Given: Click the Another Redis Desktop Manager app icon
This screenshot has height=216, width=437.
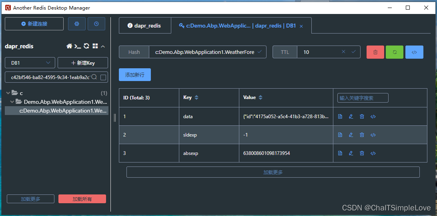Looking at the screenshot, I should point(8,8).
